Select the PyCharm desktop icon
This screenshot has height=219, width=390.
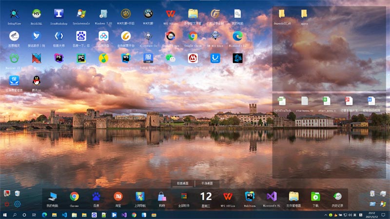[x=81, y=58]
